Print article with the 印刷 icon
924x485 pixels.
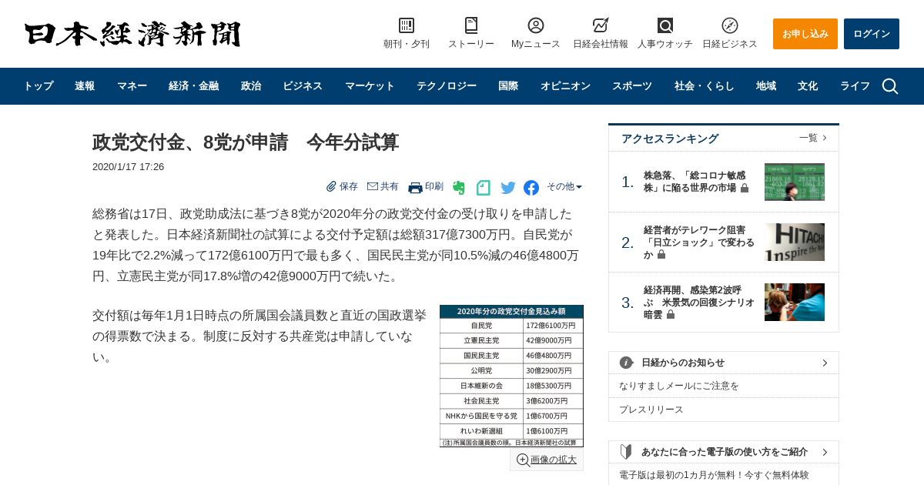click(x=415, y=187)
